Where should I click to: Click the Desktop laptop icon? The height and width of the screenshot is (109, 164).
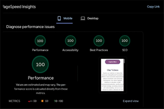pyautogui.click(x=83, y=19)
